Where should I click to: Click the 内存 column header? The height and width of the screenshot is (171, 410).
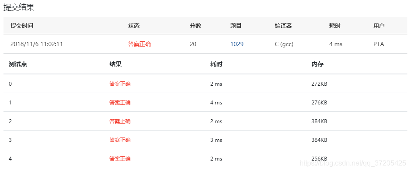pyautogui.click(x=318, y=64)
